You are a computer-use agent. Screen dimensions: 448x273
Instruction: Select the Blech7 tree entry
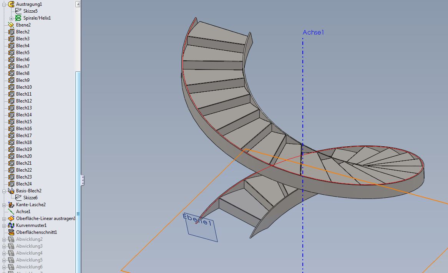23,66
